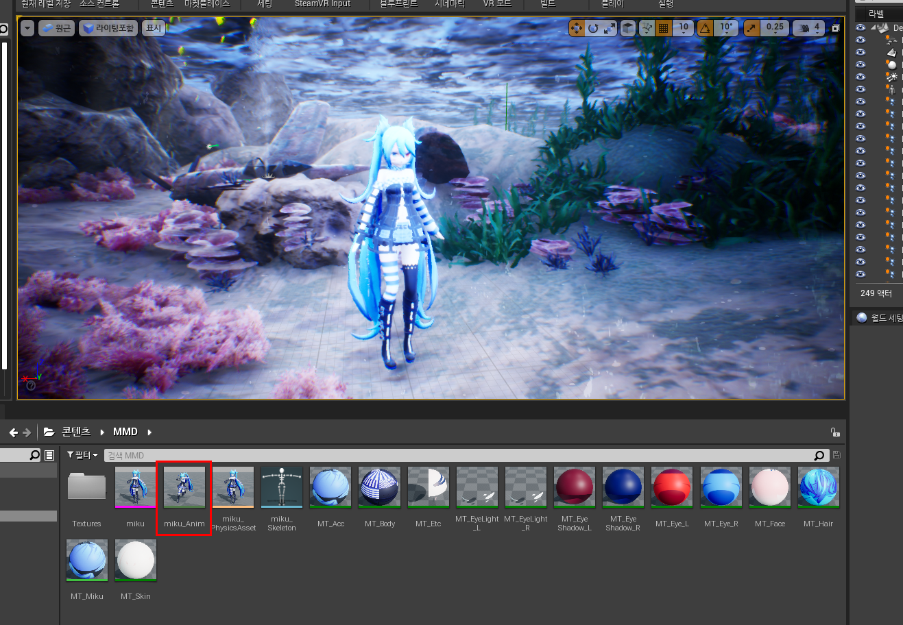
Task: Select the MT_Eye_R material
Action: 721,498
